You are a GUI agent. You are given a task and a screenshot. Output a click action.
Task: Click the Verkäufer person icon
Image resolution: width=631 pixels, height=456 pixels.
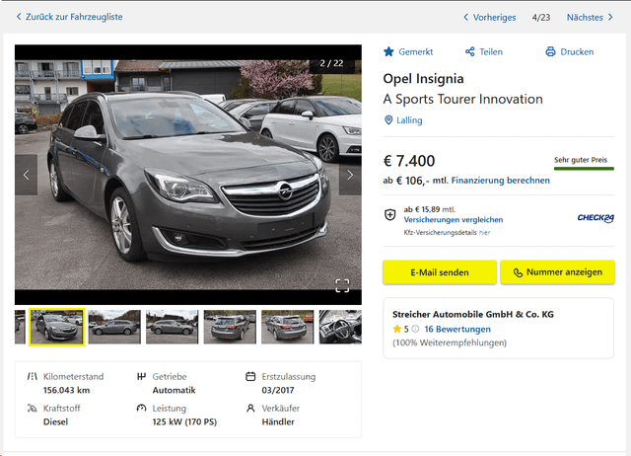pyautogui.click(x=250, y=408)
